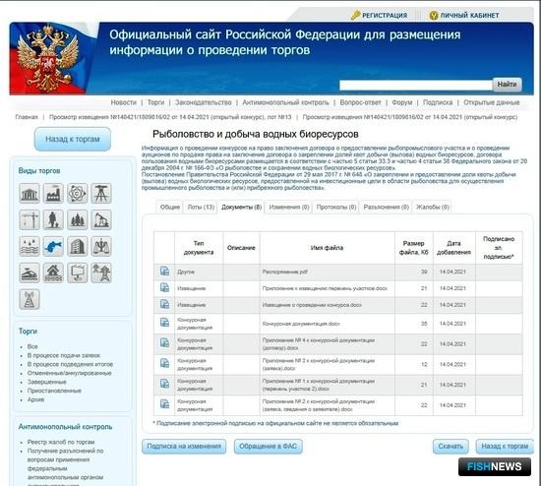
Task: Open the Изменения (0) tab
Action: coord(289,208)
